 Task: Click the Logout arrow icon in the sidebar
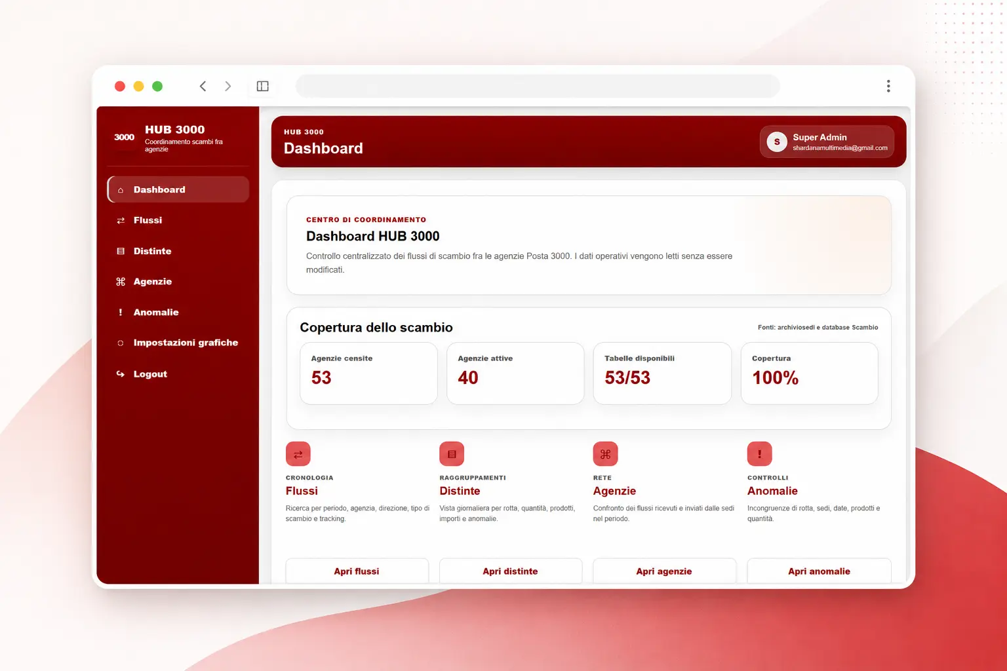click(x=121, y=374)
